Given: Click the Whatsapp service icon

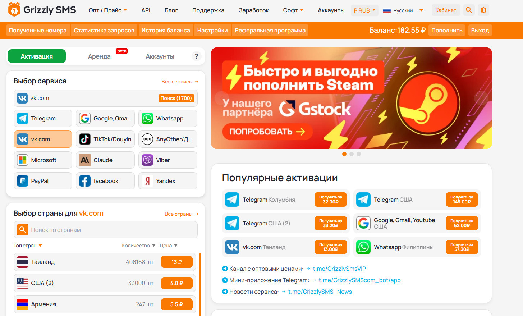Looking at the screenshot, I should pos(147,118).
